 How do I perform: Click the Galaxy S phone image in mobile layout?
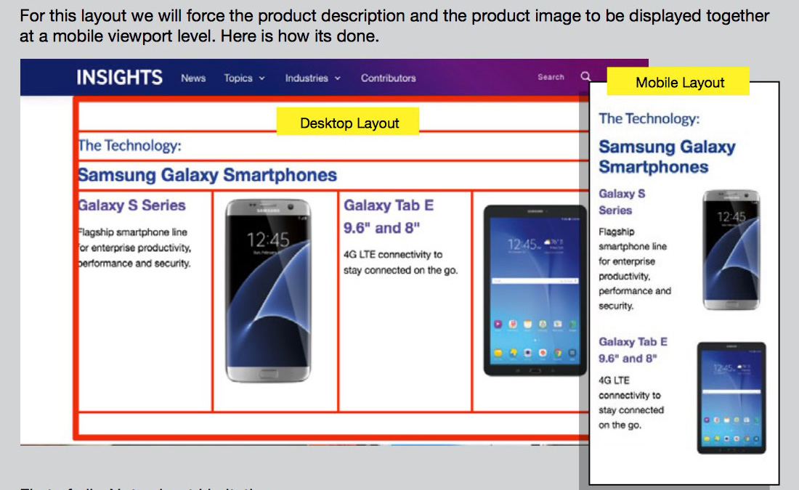(731, 250)
